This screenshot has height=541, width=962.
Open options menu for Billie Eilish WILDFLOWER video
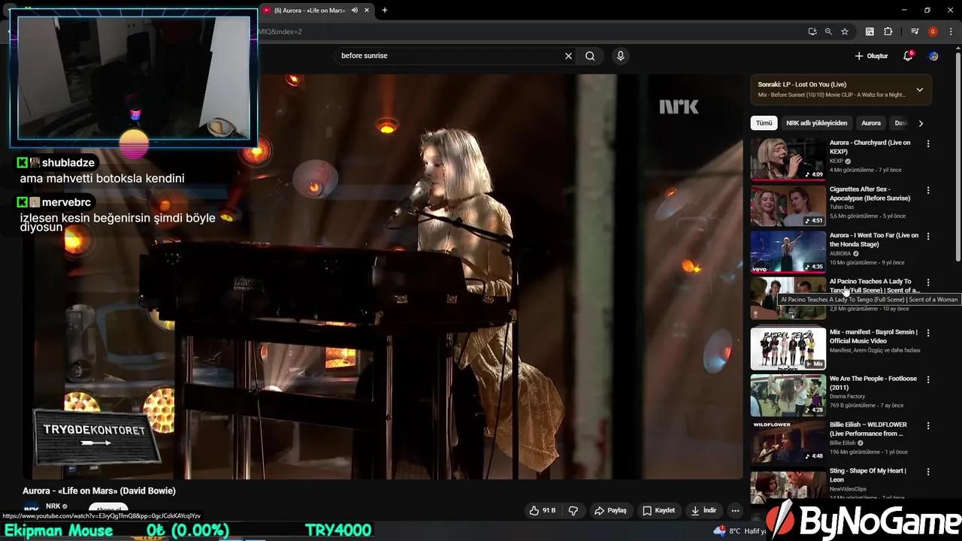tap(928, 425)
